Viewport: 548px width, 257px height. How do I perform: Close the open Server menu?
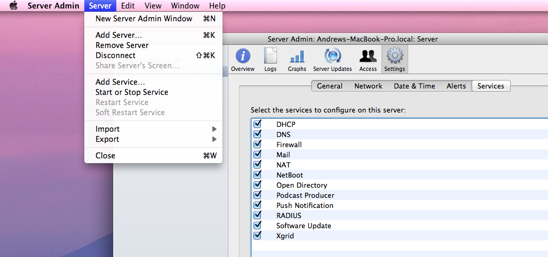click(100, 5)
